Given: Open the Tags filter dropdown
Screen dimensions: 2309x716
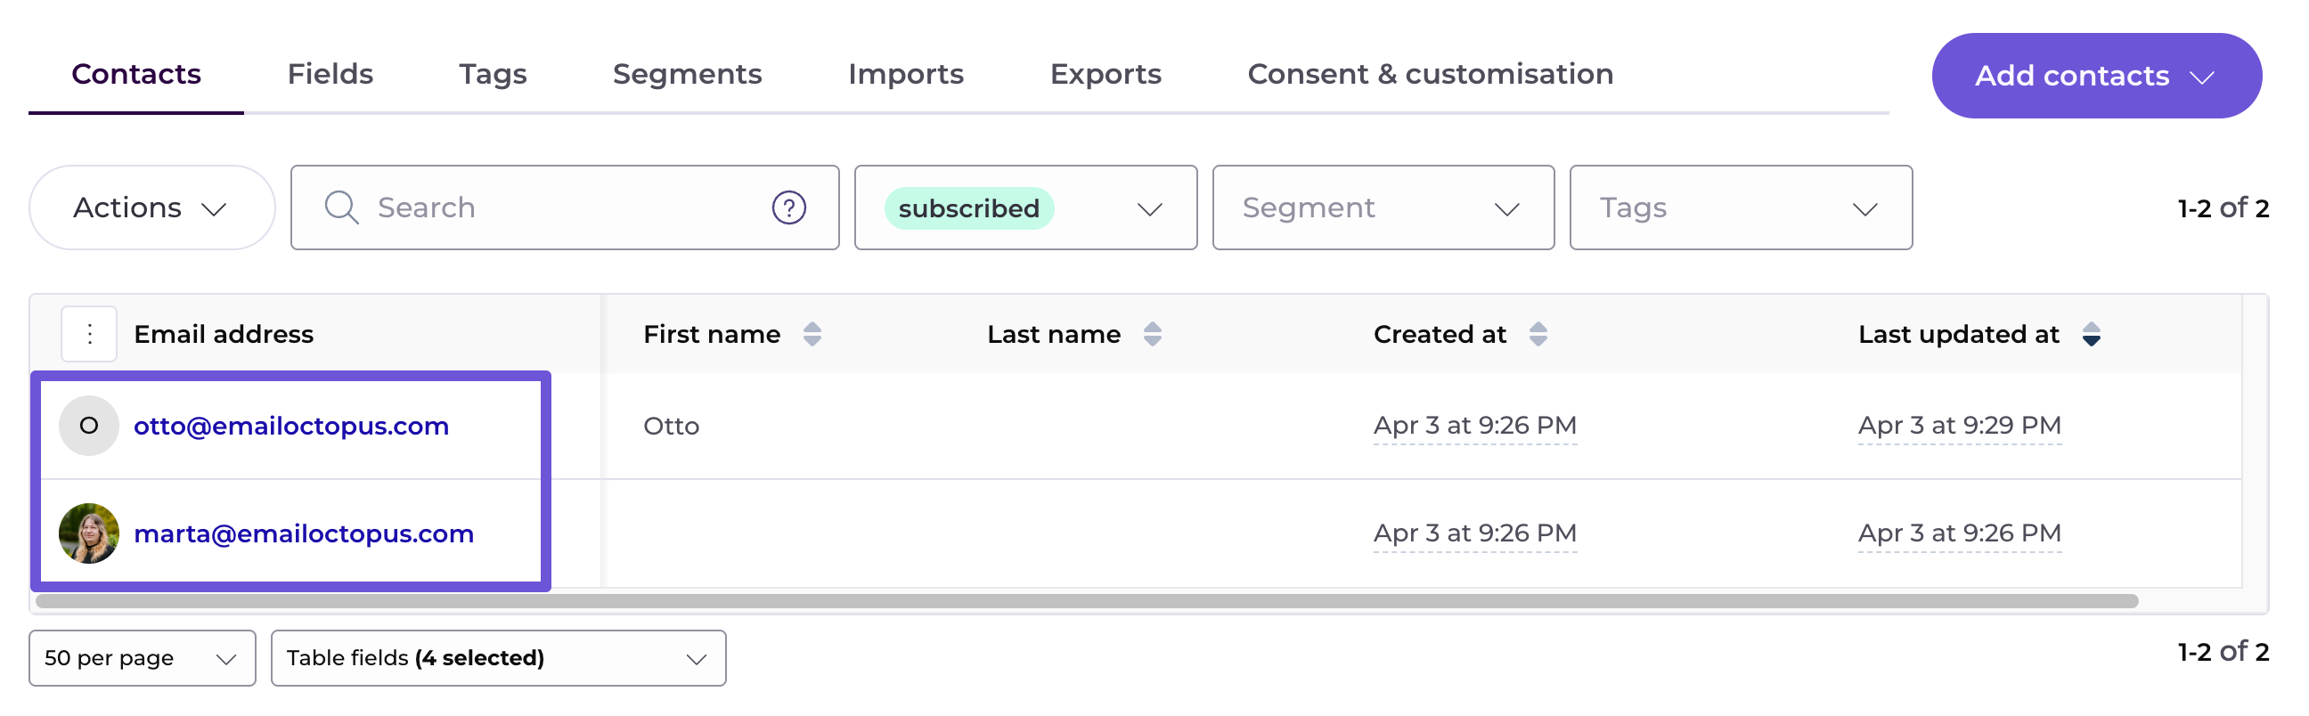Looking at the screenshot, I should pyautogui.click(x=1741, y=207).
